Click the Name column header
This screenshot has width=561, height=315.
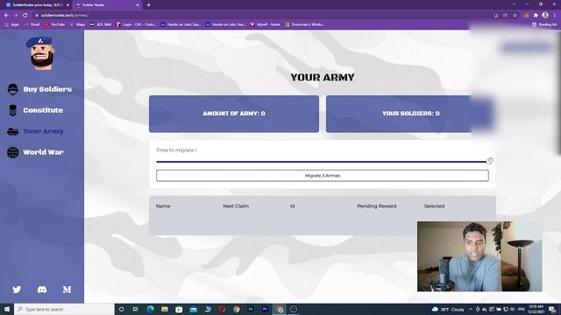[163, 206]
